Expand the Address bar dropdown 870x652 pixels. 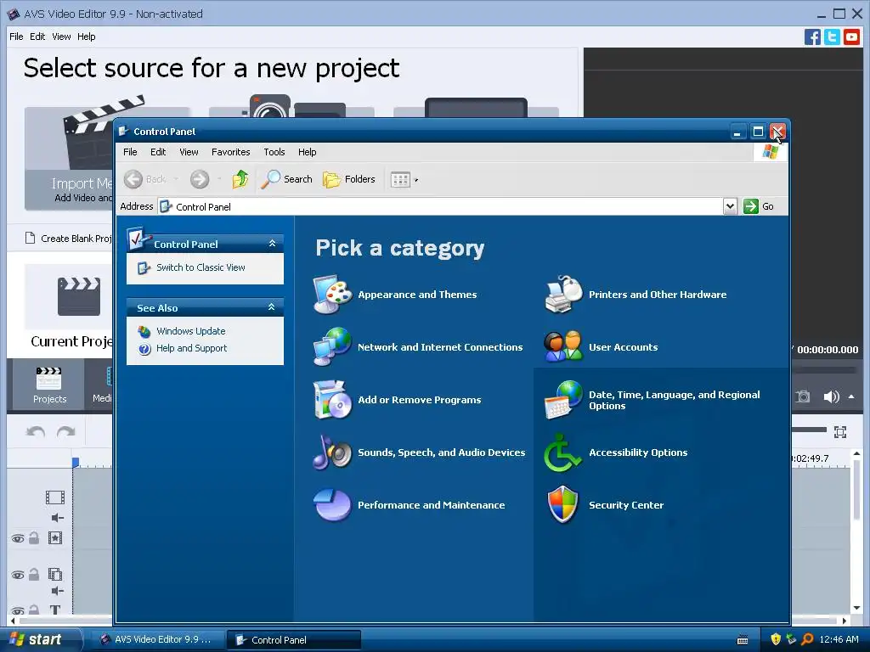click(x=730, y=206)
